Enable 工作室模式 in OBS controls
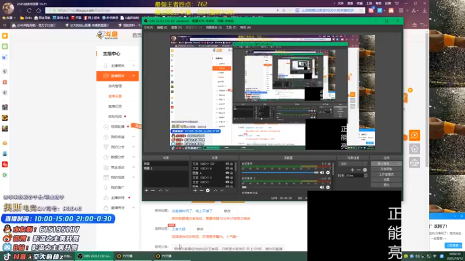This screenshot has height=261, width=465. tap(386, 175)
